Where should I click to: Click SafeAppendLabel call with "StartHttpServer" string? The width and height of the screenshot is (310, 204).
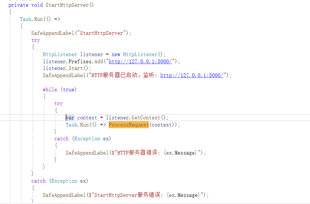[81, 33]
